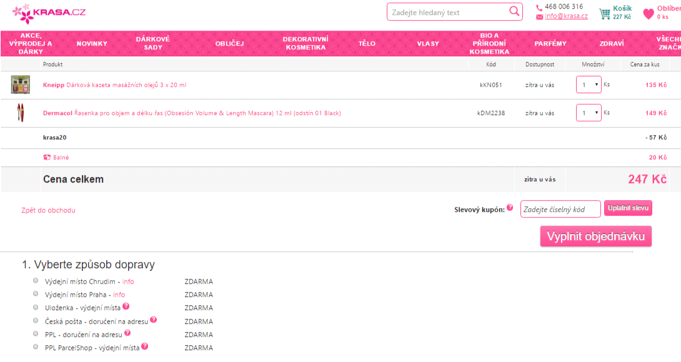Click Balné packaging fee link
Screen dimensions: 681x362
[61, 158]
